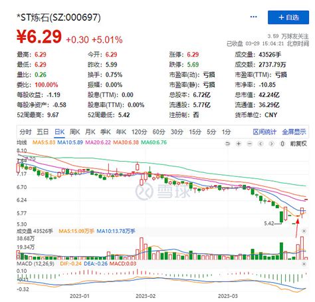The image size is (315, 302).
Task: Select the 年K chart tab
Action: (121, 132)
